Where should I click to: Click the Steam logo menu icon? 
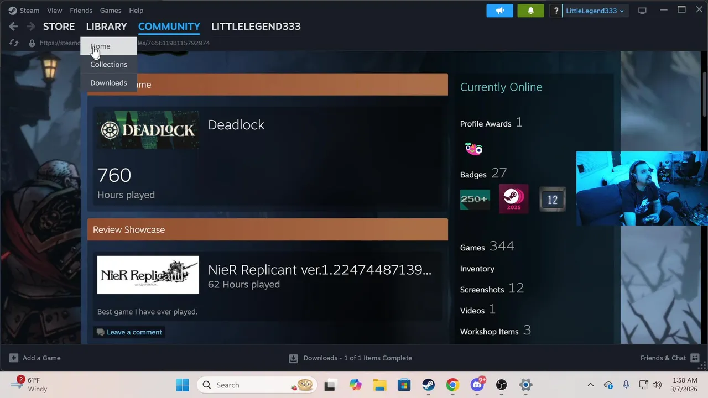(x=12, y=11)
